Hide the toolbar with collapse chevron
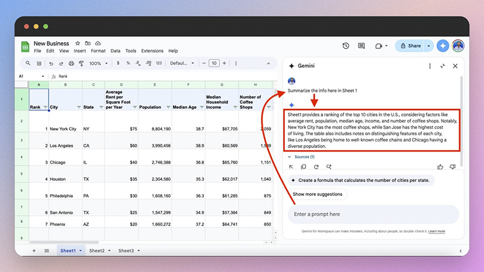The width and height of the screenshot is (484, 272). 268,63
